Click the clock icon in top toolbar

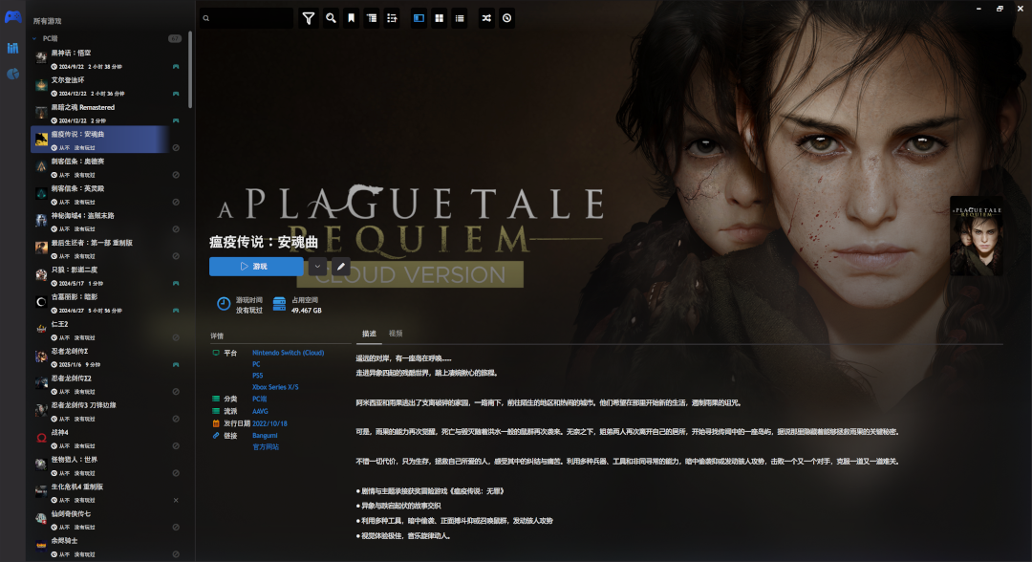[506, 18]
